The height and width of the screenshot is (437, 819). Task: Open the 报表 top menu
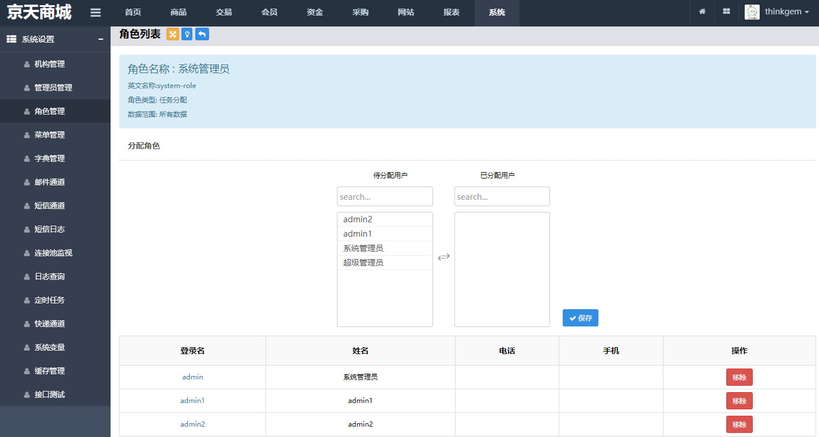[x=452, y=13]
